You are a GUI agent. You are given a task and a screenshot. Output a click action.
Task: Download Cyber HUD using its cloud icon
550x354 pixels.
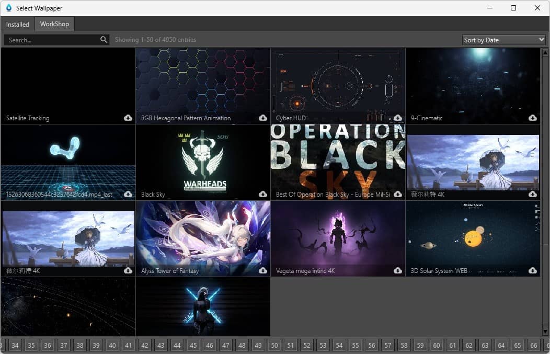397,118
